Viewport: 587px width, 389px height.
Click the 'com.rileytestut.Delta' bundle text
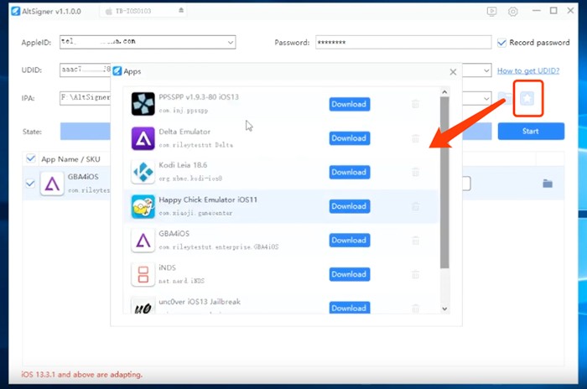tap(195, 145)
